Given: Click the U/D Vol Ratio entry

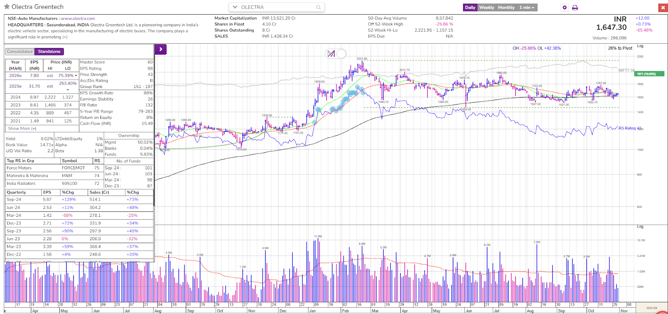Looking at the screenshot, I should [30, 151].
